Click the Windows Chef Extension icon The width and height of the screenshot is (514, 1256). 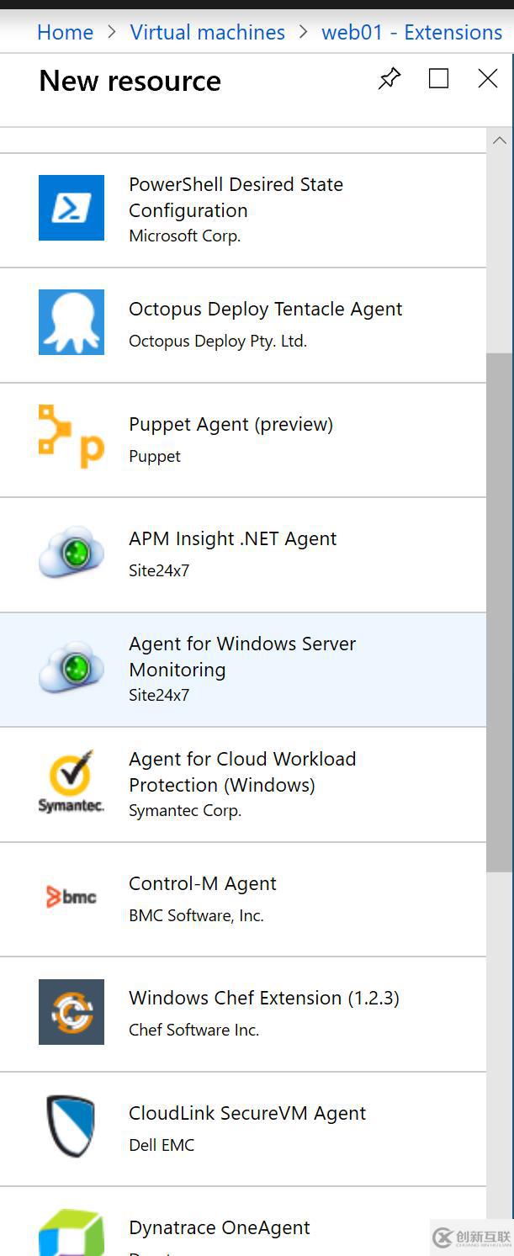pos(72,1012)
